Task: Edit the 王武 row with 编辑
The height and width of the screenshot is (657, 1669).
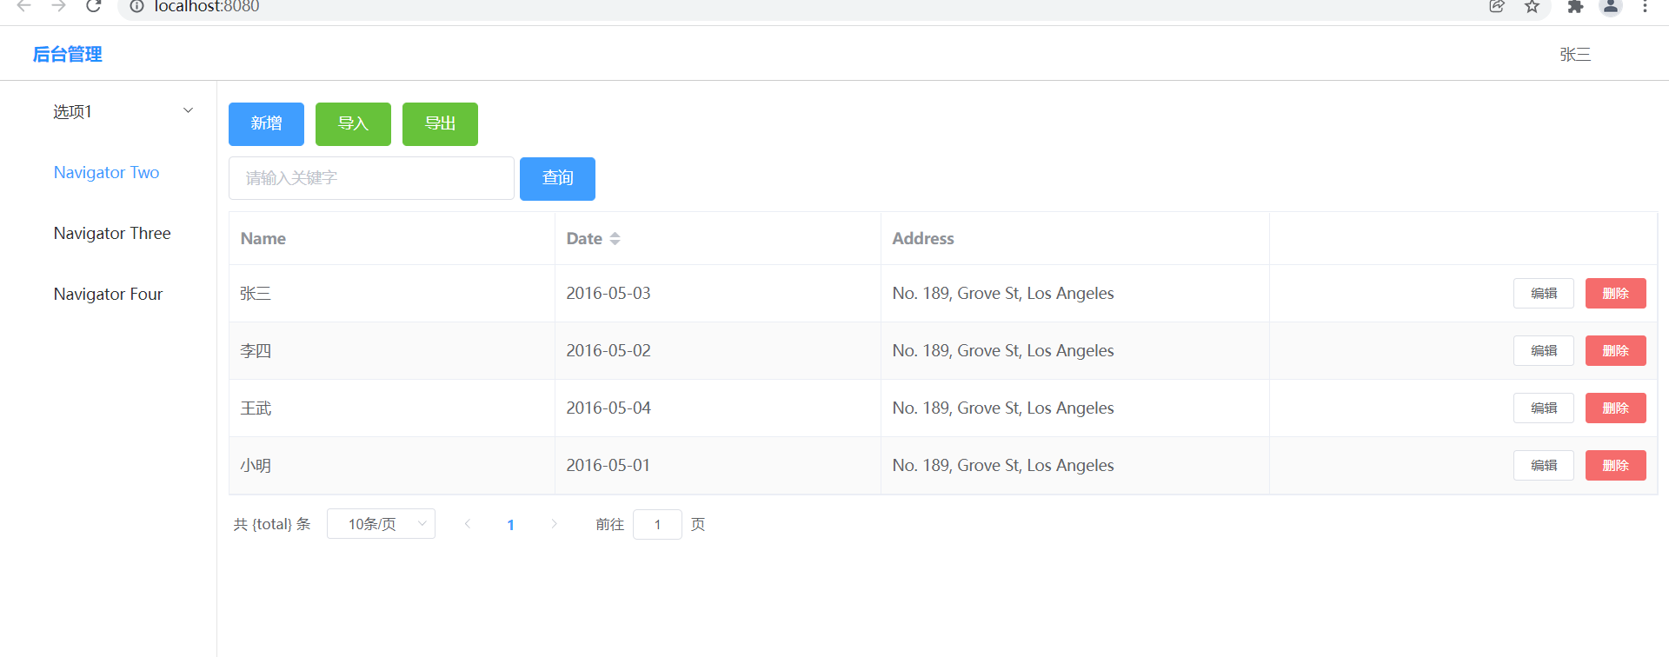Action: 1544,408
